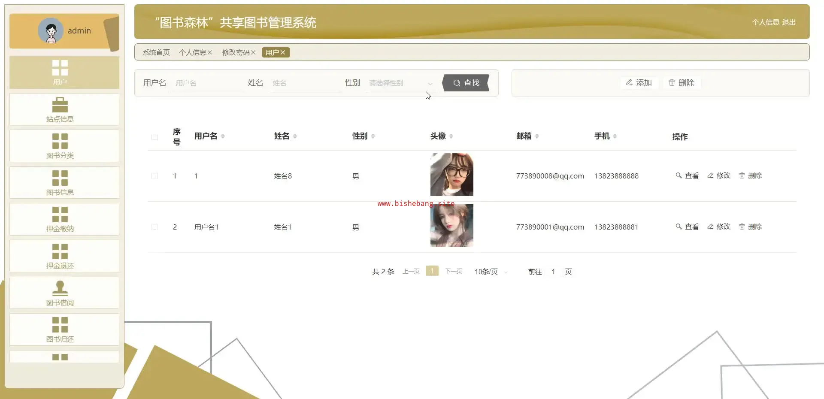Sort table by 姓名 column

pyautogui.click(x=295, y=136)
